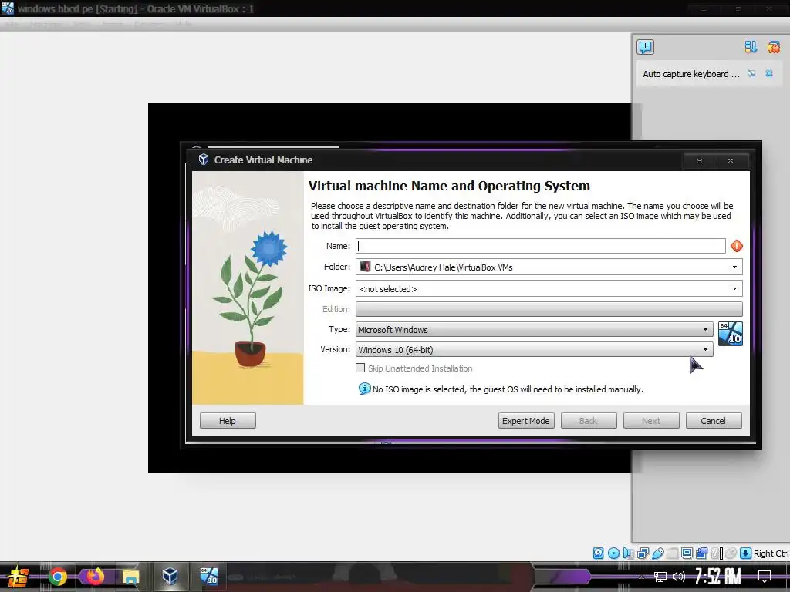Switch to VirtualBox Manager in taskbar

click(x=170, y=575)
